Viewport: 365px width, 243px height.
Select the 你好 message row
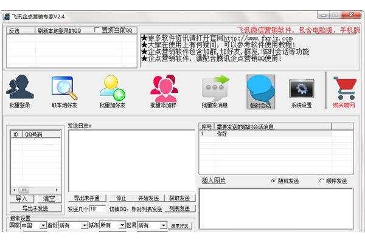point(265,134)
